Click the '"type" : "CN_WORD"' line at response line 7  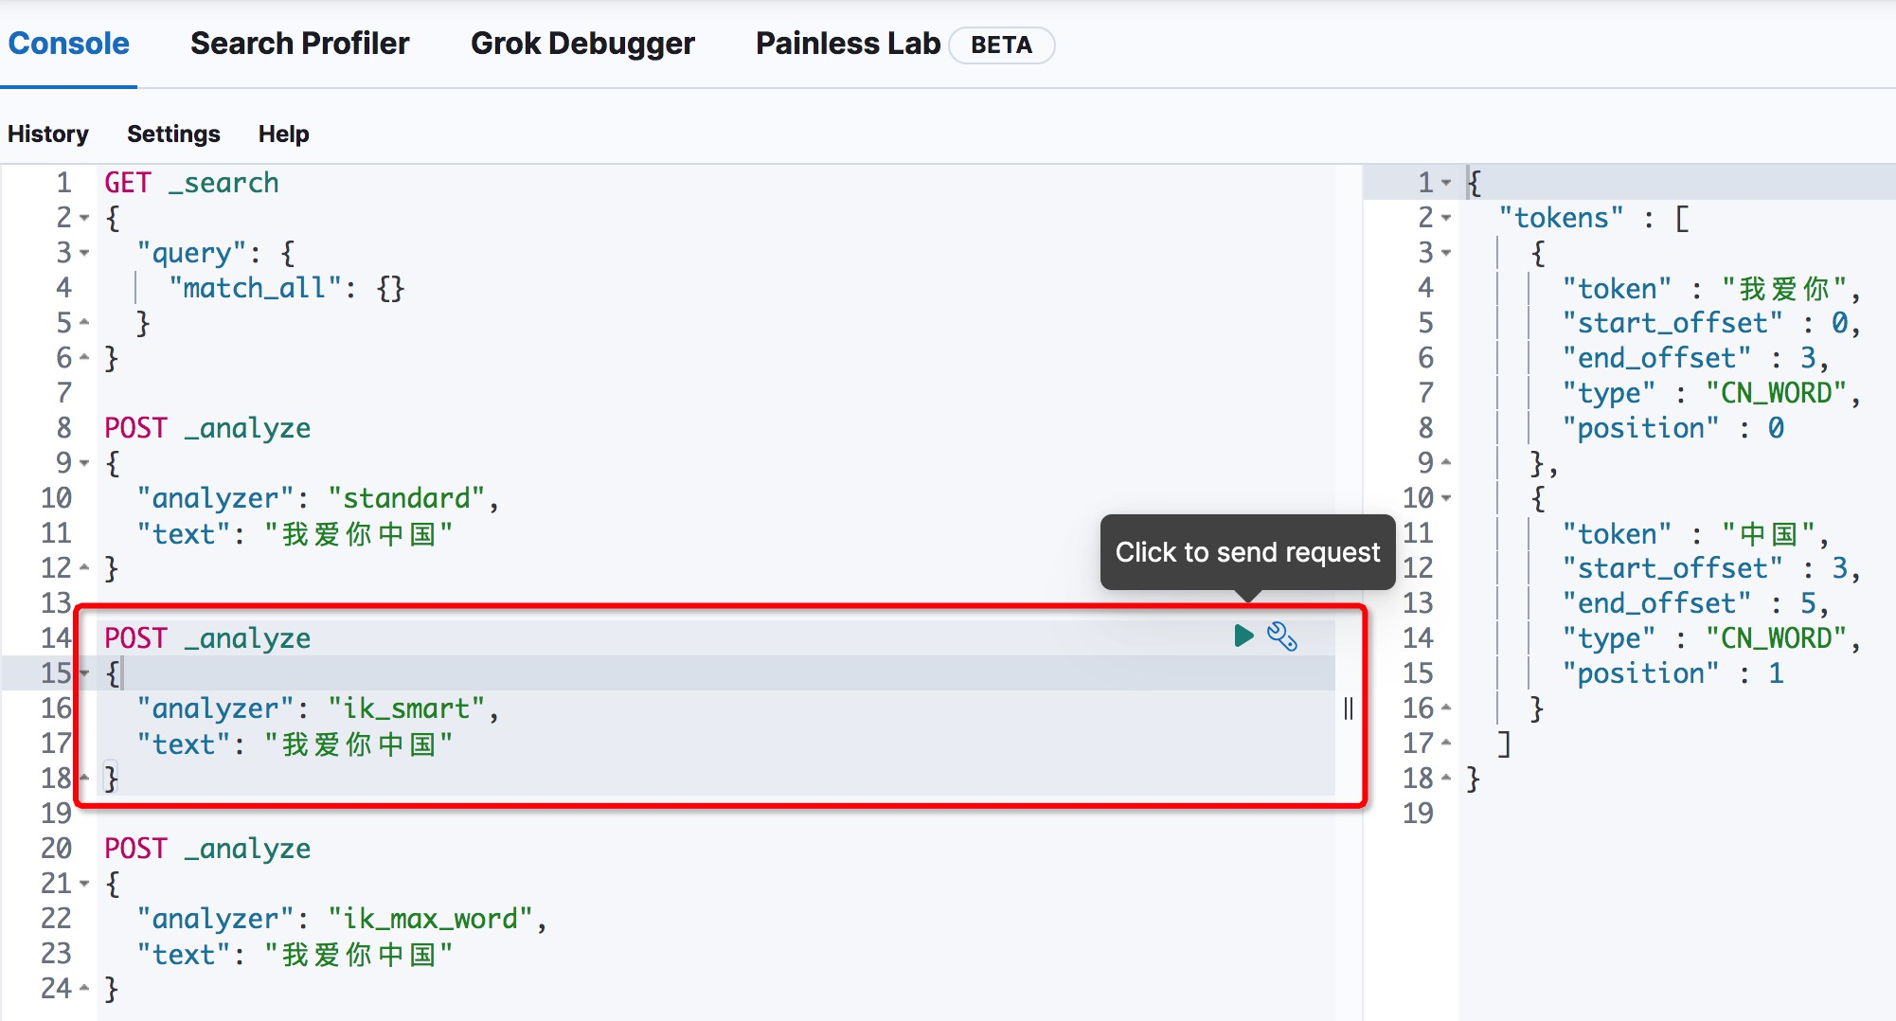tap(1711, 393)
